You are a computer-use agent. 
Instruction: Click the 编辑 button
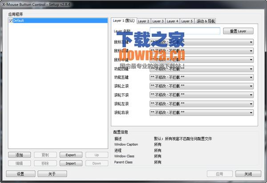(x=20, y=163)
